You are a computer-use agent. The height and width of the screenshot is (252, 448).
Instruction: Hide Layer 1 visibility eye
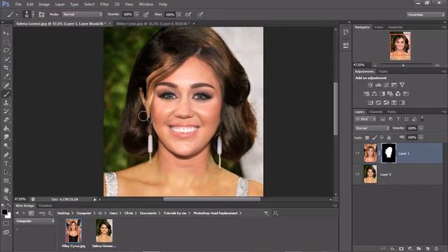358,153
